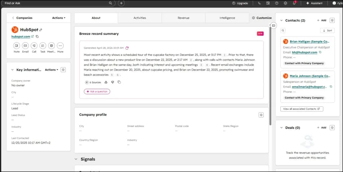
Task: Click the search magnifier in top bar
Action: [x=111, y=3]
